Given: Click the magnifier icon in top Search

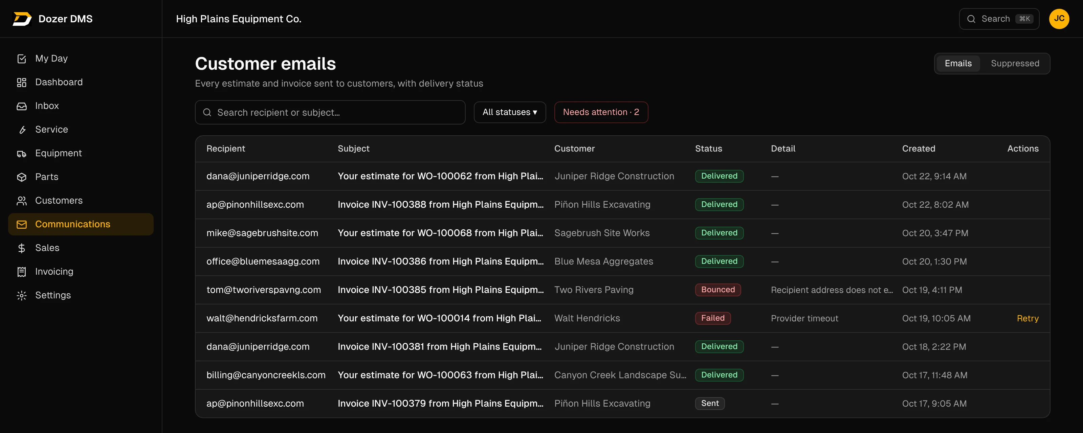Looking at the screenshot, I should point(971,19).
